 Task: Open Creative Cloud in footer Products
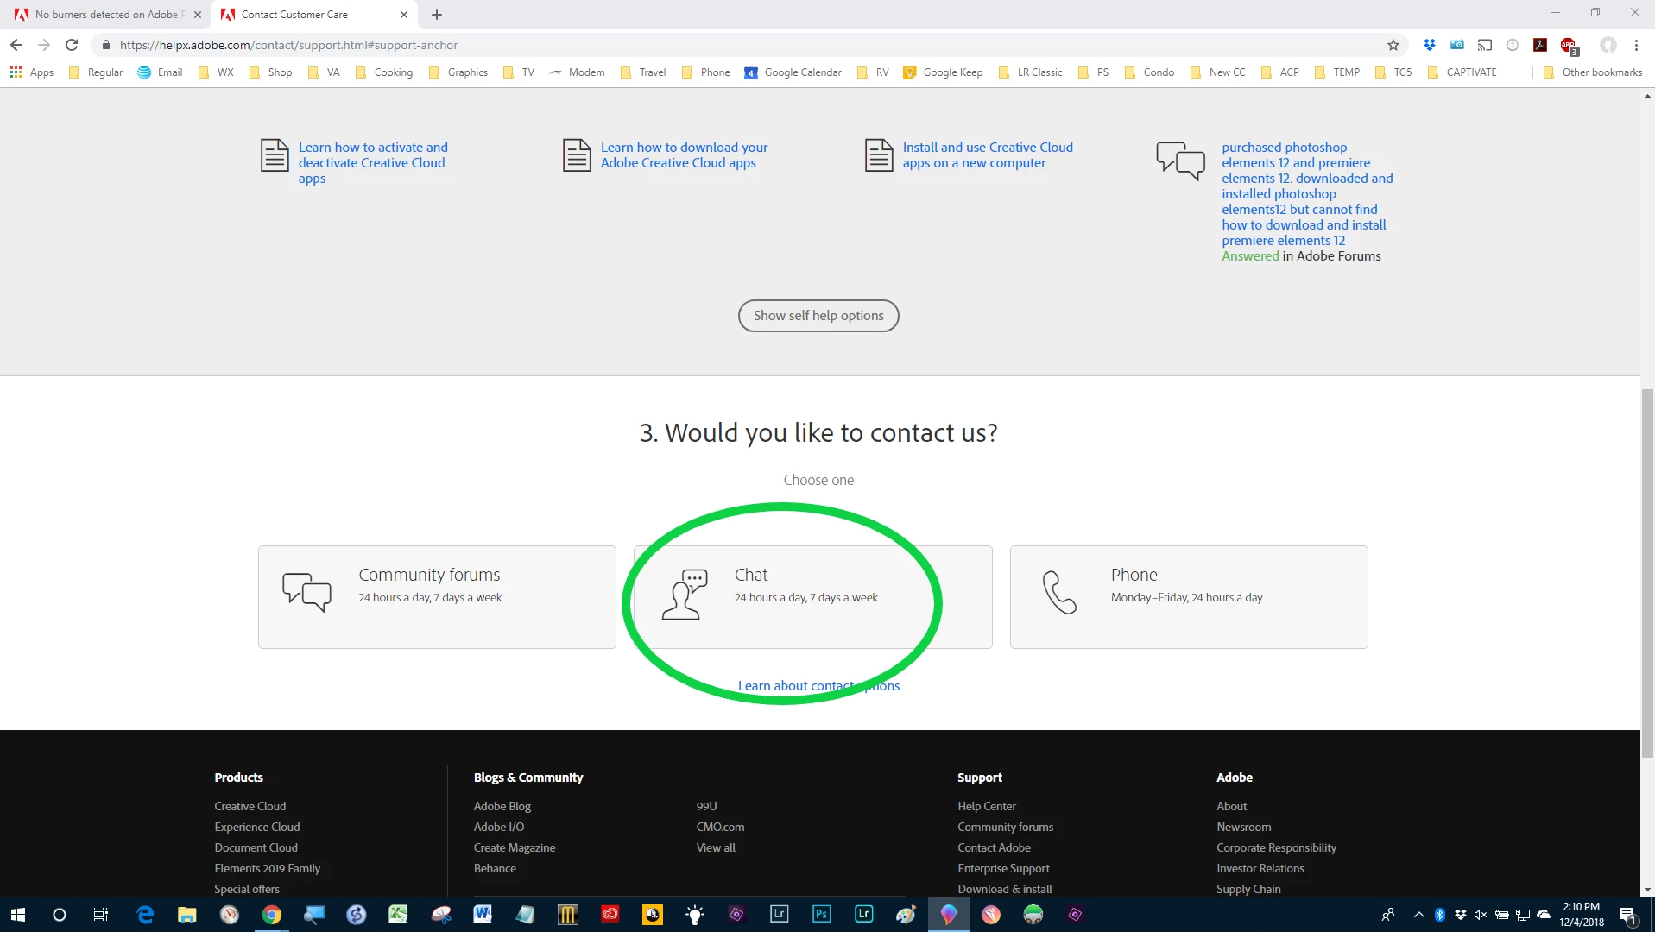click(250, 806)
